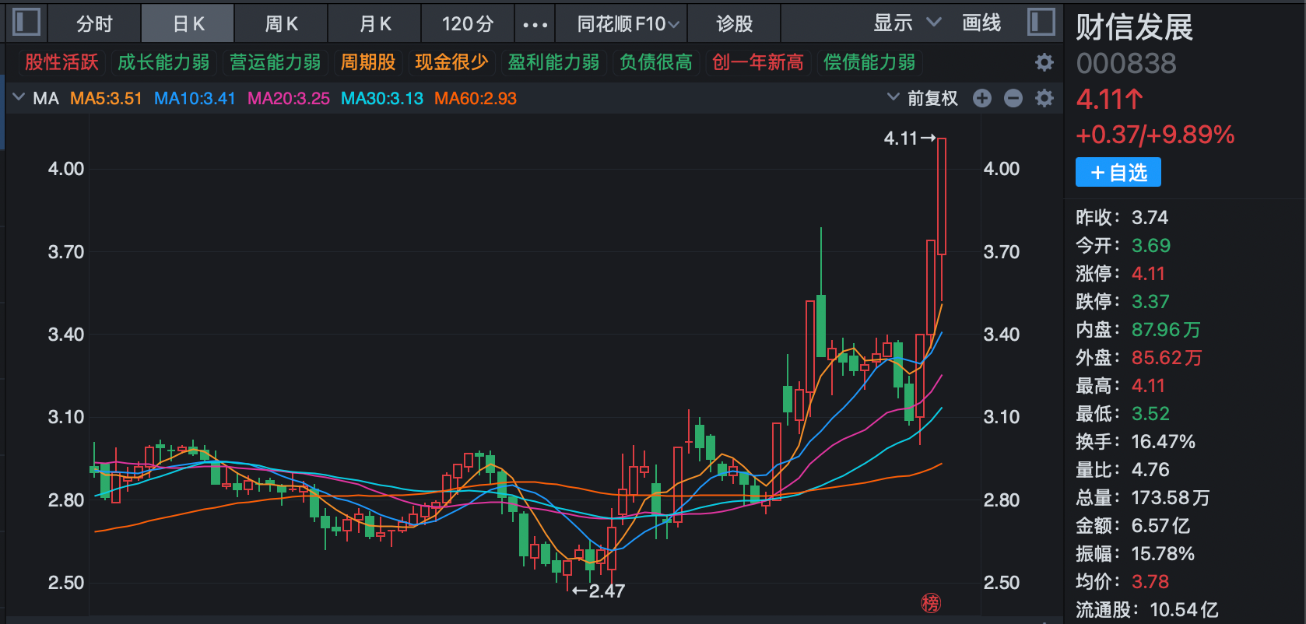The height and width of the screenshot is (624, 1306).
Task: Open the 显示 display dropdown
Action: coord(907,23)
